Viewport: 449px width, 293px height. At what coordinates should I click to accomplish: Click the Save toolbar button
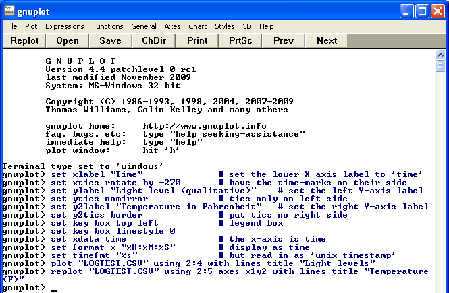coord(110,40)
